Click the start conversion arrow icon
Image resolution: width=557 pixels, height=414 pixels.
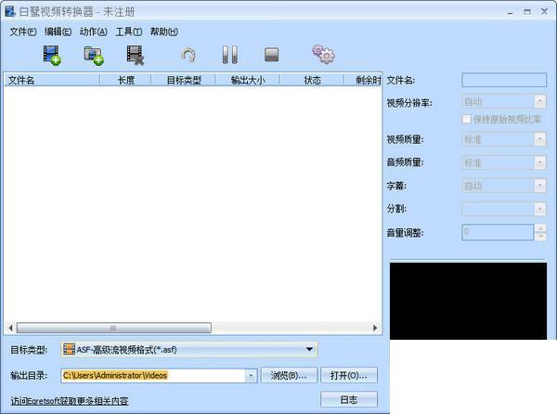(188, 56)
